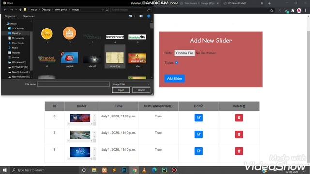The image size is (310, 174).
Task: Cancel the Open file dialog
Action: pyautogui.click(x=141, y=90)
